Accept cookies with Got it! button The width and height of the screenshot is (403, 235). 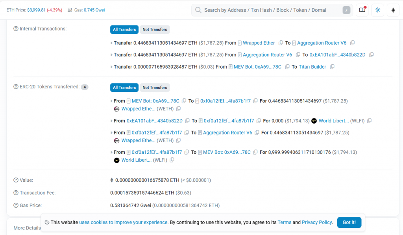349,222
